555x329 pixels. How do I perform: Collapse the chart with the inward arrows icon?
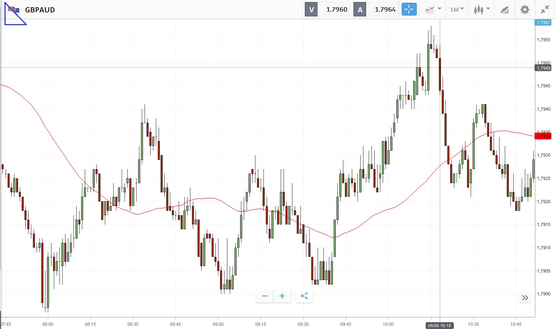tap(545, 10)
